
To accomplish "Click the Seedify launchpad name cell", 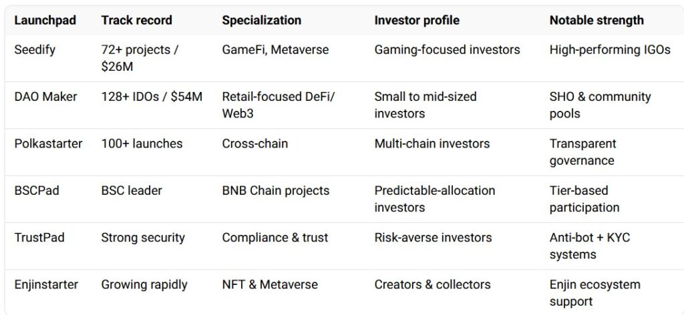I will 36,49.
